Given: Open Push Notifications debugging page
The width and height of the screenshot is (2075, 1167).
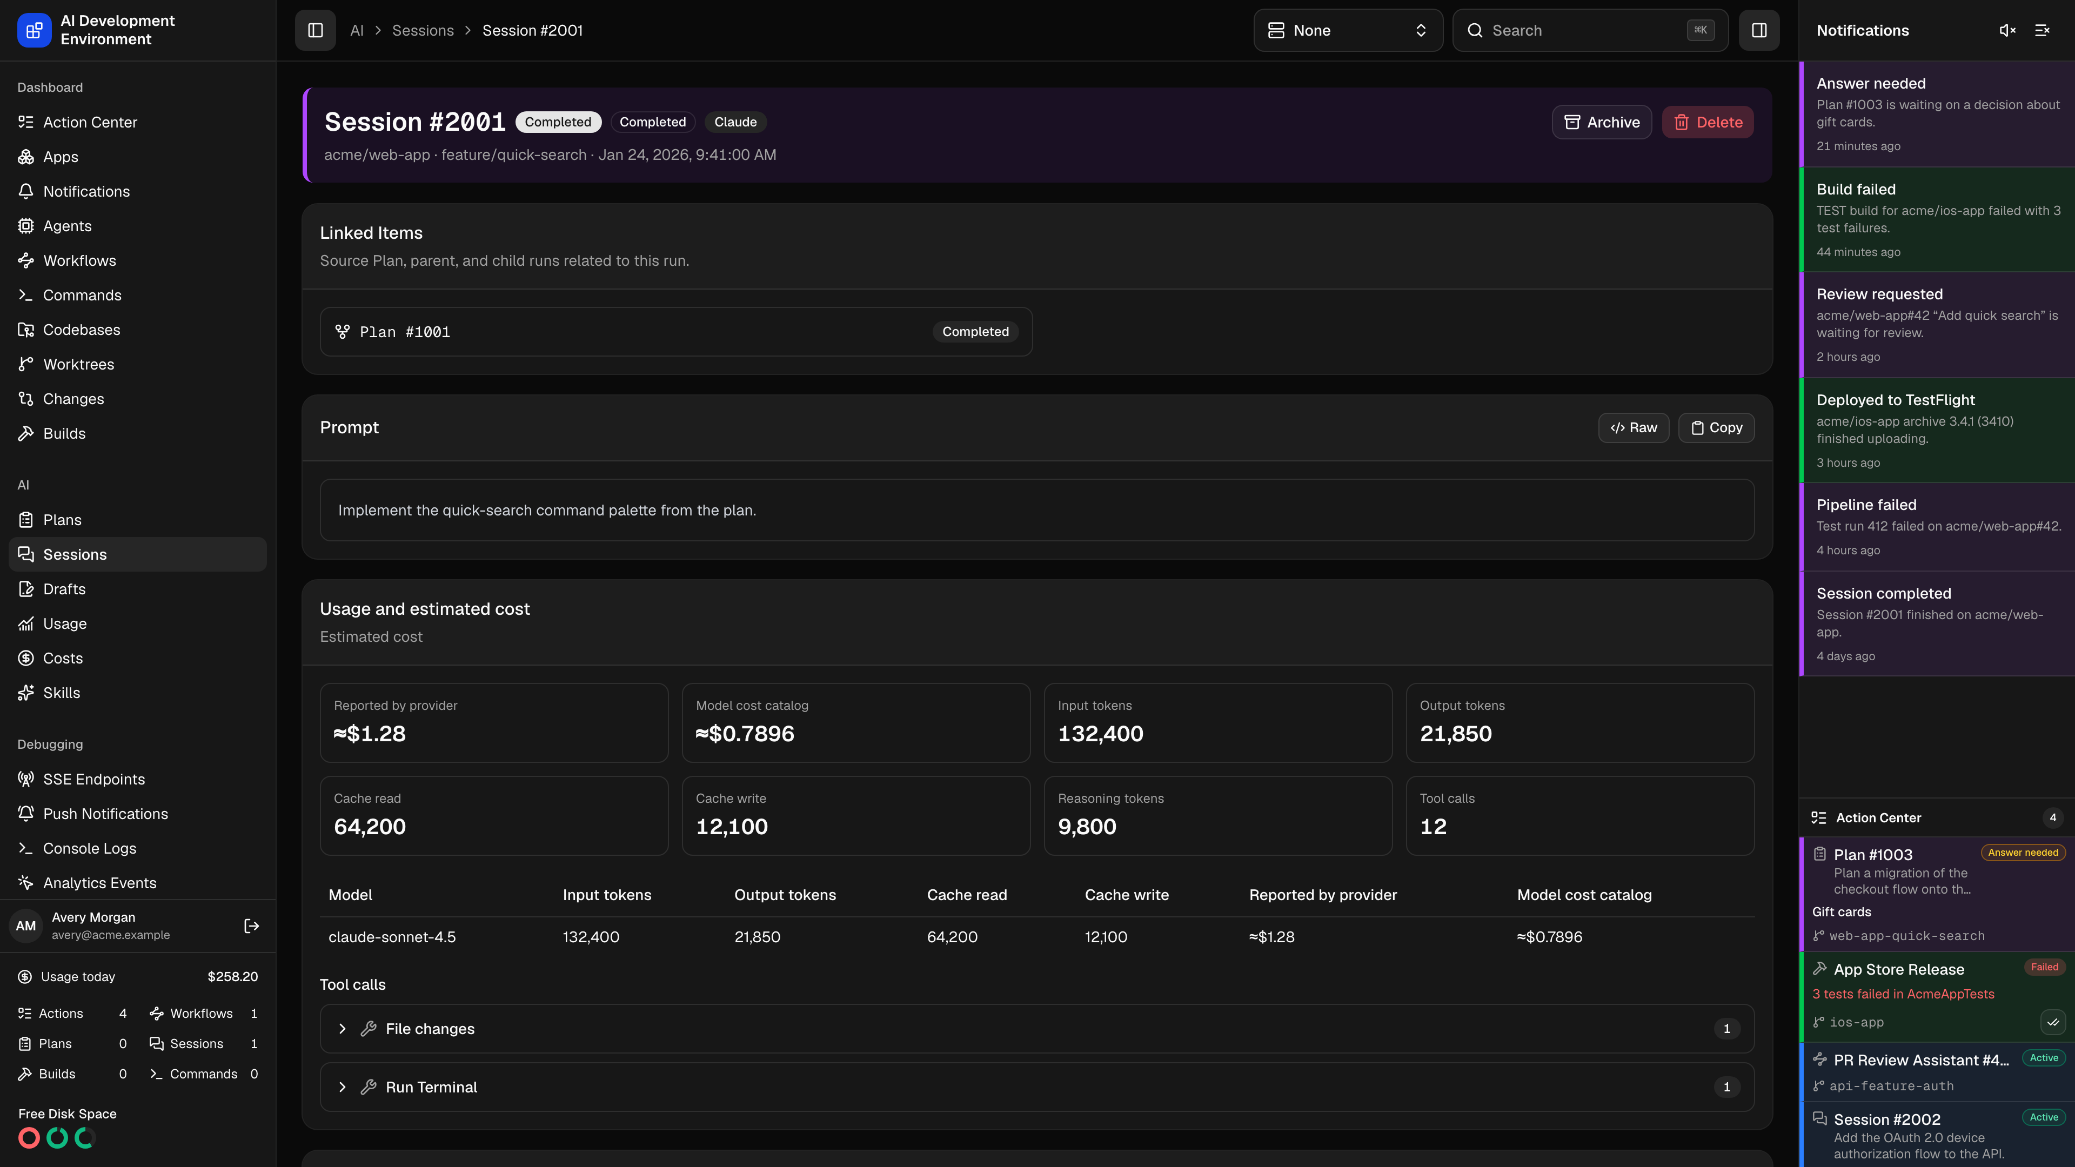Looking at the screenshot, I should click(138, 814).
